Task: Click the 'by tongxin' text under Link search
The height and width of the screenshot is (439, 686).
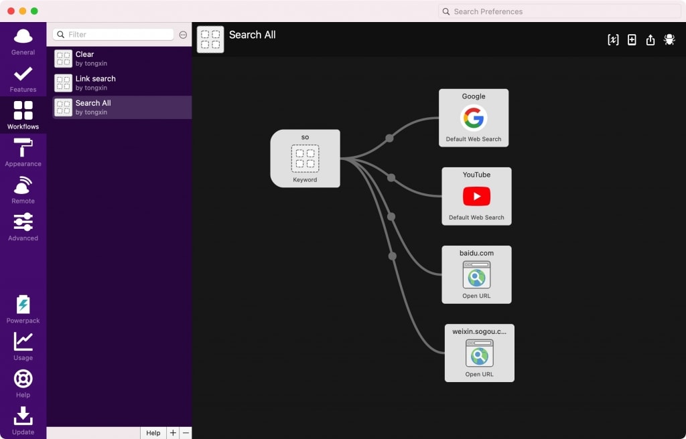Action: 91,88
